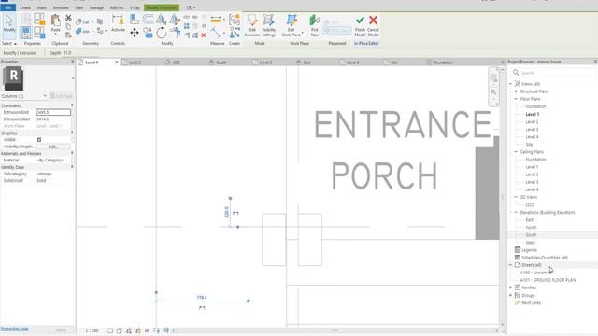This screenshot has width=598, height=336.
Task: Click the Visibility/Graphics Edit... button
Action: [53, 147]
